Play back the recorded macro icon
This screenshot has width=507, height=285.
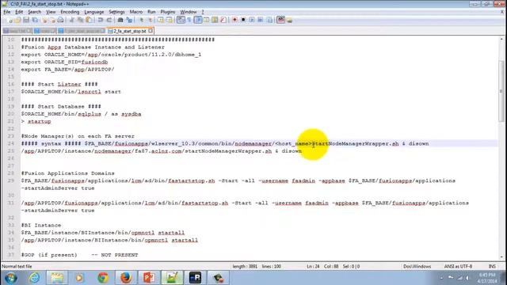coord(252,20)
